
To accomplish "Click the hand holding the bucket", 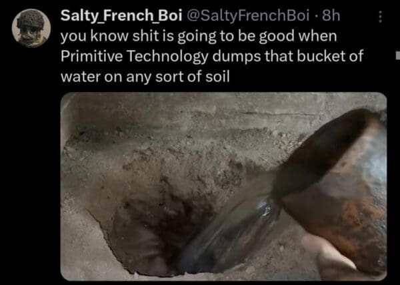I will 331,258.
